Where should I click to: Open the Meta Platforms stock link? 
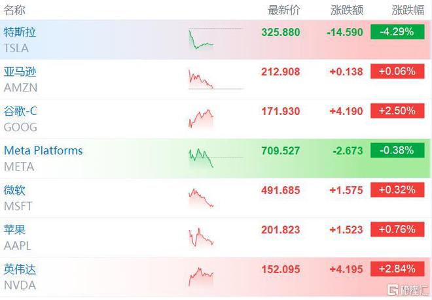(43, 150)
